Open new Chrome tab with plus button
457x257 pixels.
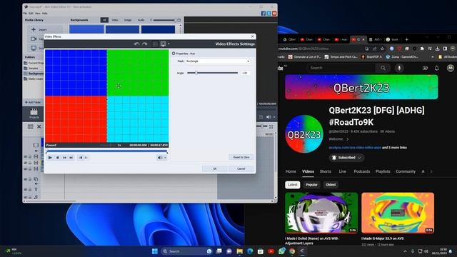pyautogui.click(x=406, y=39)
